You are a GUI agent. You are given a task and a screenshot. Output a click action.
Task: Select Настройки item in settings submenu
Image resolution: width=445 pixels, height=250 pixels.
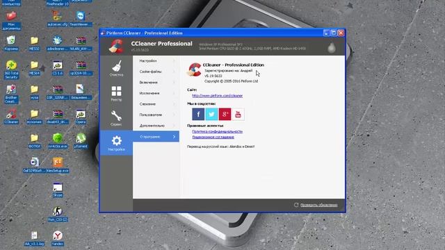point(156,61)
